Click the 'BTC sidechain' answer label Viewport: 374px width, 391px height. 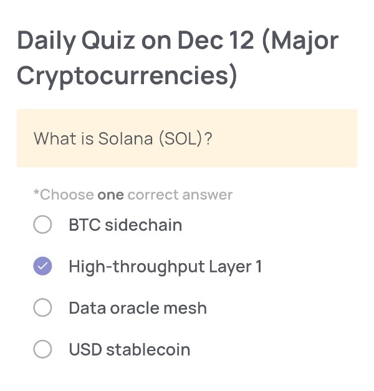[125, 224]
